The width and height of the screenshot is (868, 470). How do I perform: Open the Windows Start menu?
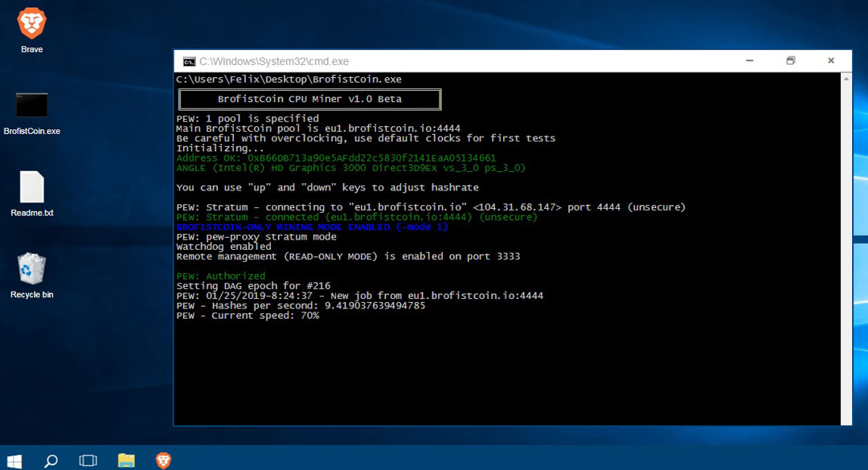14,460
